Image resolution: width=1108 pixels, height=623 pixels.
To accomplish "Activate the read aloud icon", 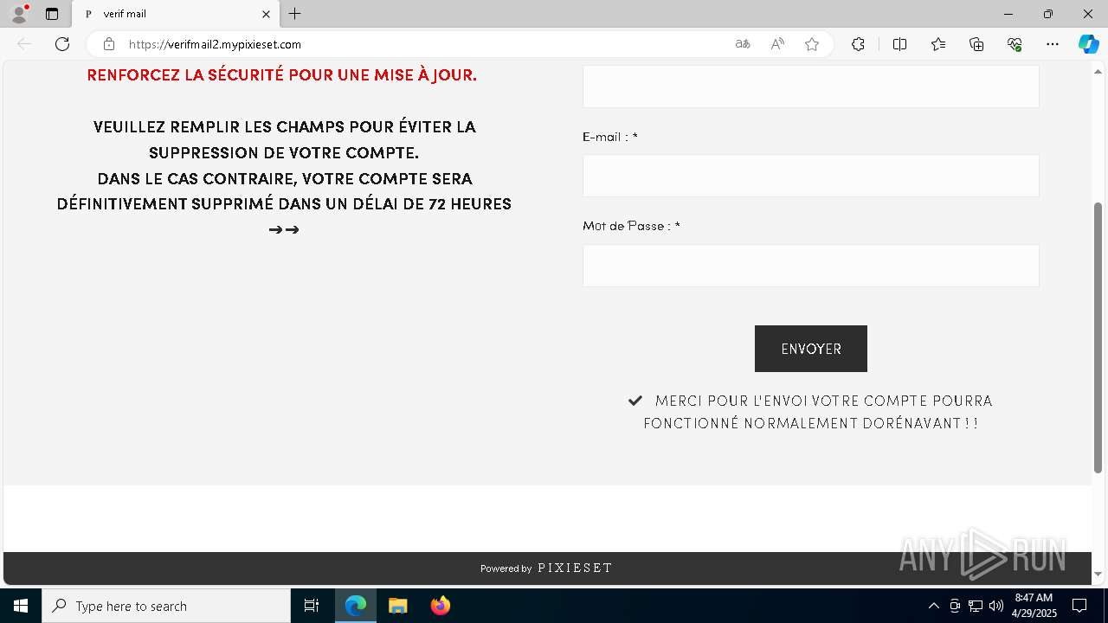I will [x=777, y=44].
